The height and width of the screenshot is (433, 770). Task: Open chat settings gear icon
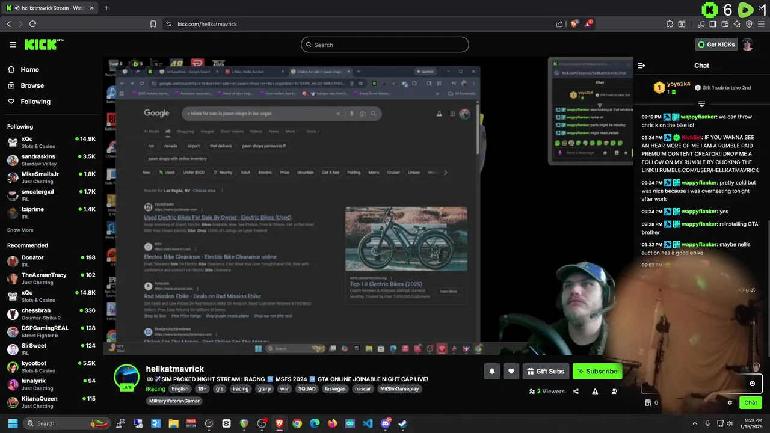pos(730,403)
